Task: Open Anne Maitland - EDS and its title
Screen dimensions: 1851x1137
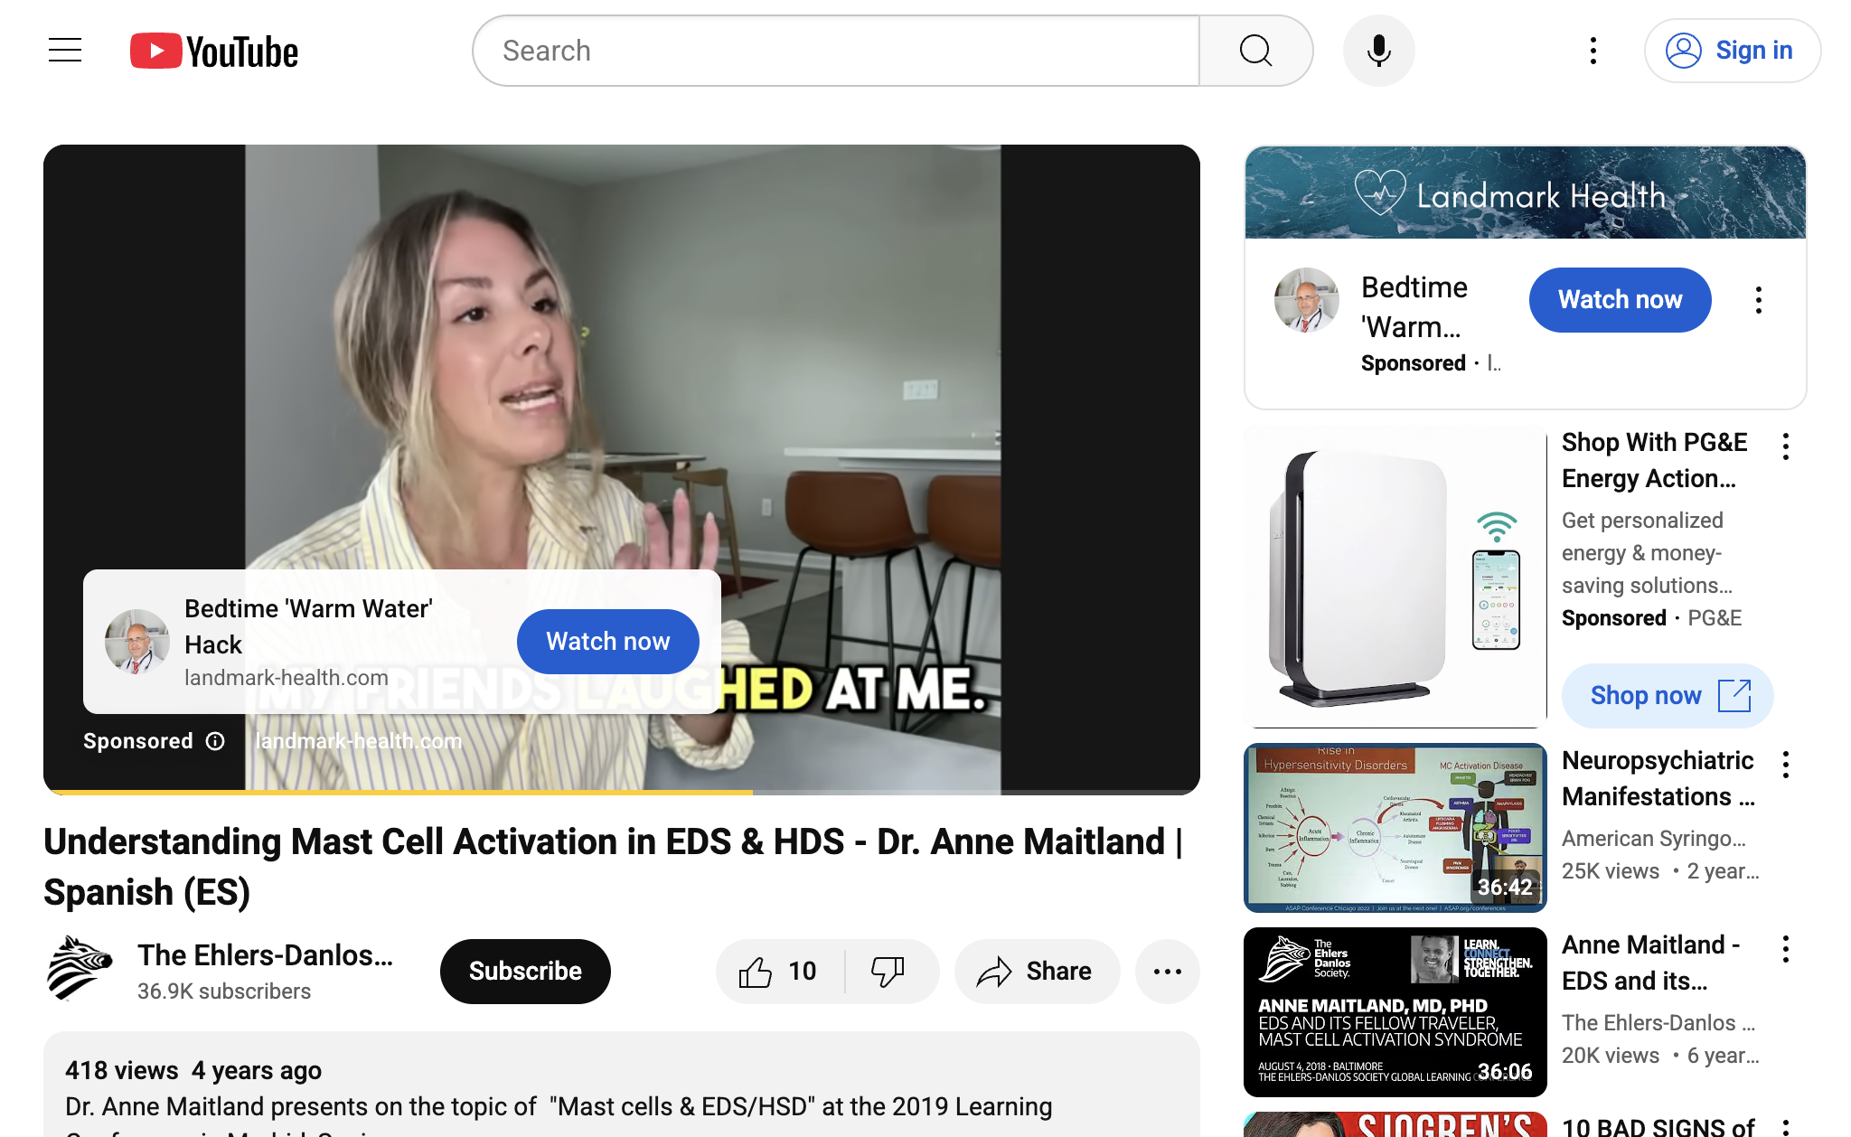Action: 1651,963
